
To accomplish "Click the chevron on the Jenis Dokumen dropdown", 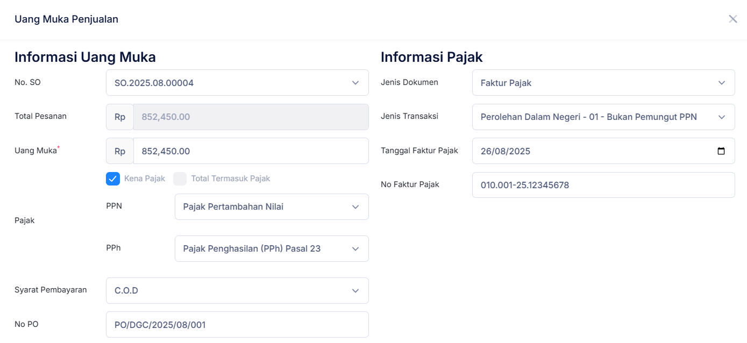I will click(x=722, y=83).
